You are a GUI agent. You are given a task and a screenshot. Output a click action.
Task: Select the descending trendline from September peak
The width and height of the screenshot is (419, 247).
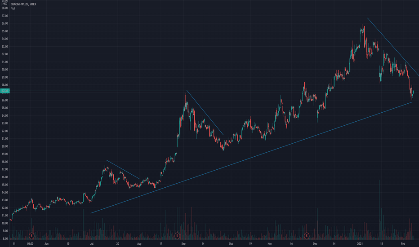coord(205,113)
